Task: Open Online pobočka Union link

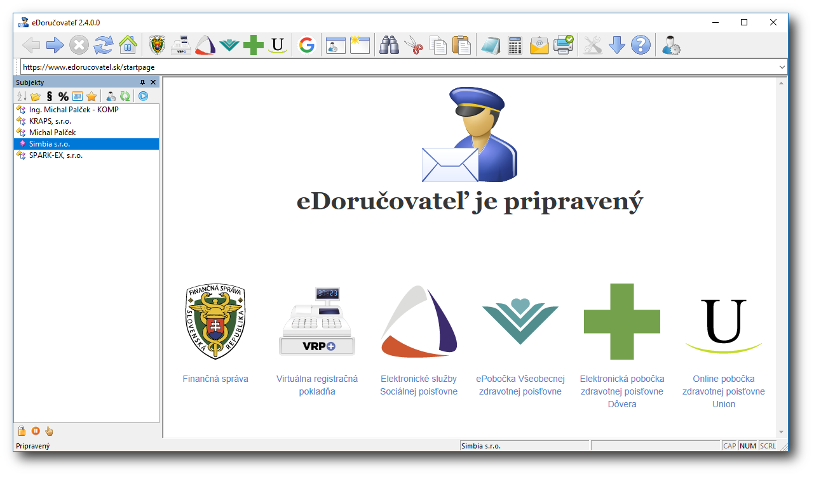Action: (724, 391)
